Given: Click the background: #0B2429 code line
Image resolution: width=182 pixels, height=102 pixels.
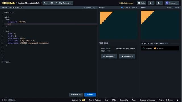Looking at the screenshot, I should 16,22.
